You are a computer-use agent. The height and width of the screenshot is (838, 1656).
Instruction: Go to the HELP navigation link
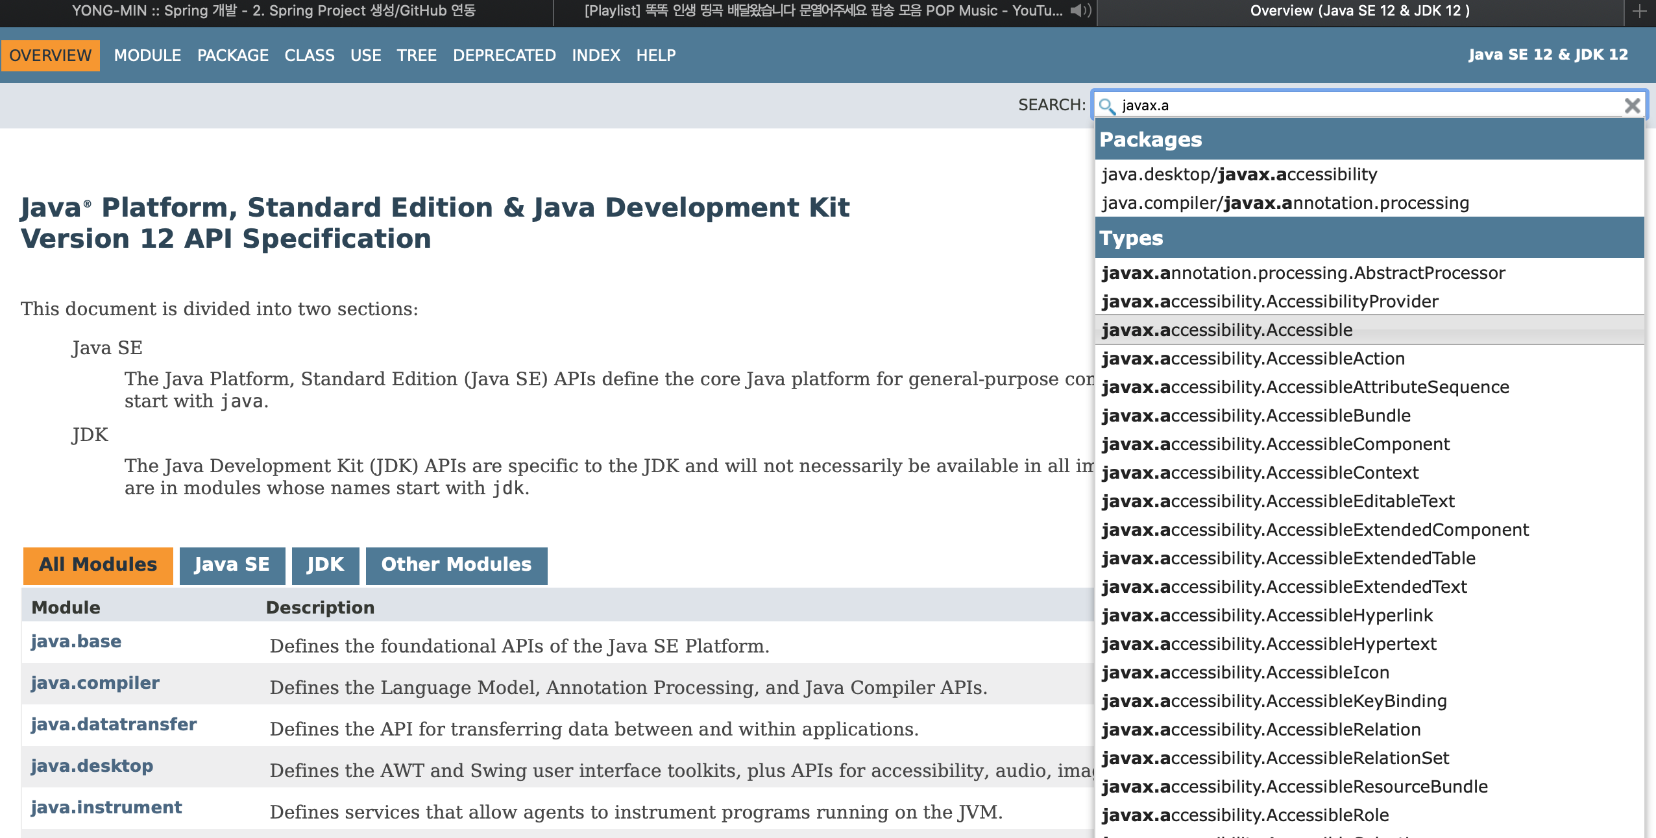coord(655,56)
